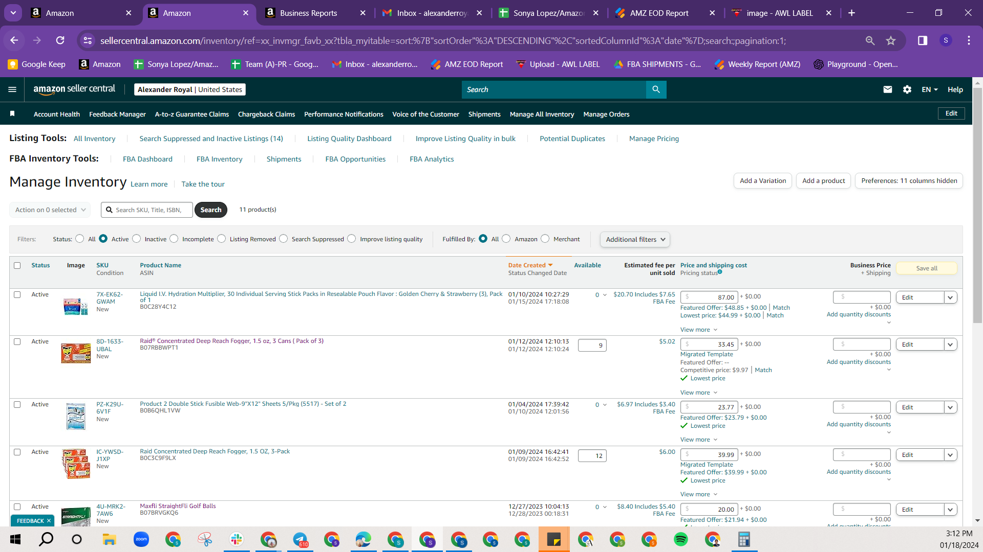Open Spotify from the taskbar
This screenshot has height=552, width=983.
(681, 539)
